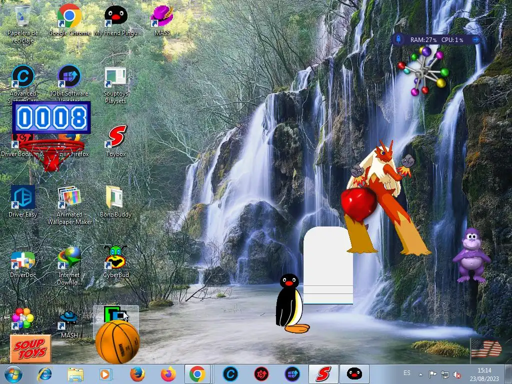Switch to My Friend Pingu taskbar button
512x384 pixels.
pos(354,374)
